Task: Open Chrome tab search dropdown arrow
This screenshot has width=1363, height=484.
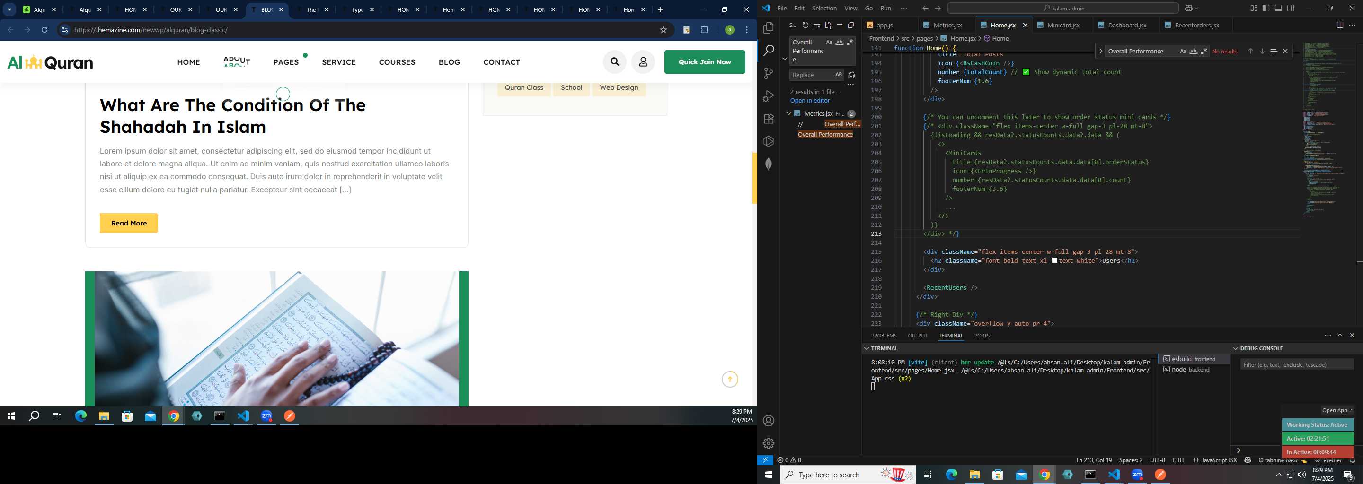Action: point(9,9)
